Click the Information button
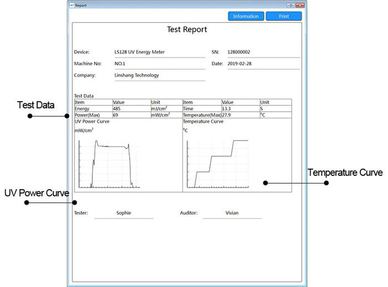 246,16
